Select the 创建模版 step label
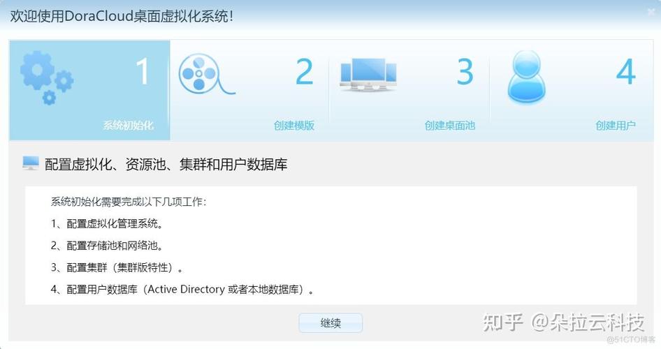Image resolution: width=661 pixels, height=349 pixels. (x=294, y=126)
